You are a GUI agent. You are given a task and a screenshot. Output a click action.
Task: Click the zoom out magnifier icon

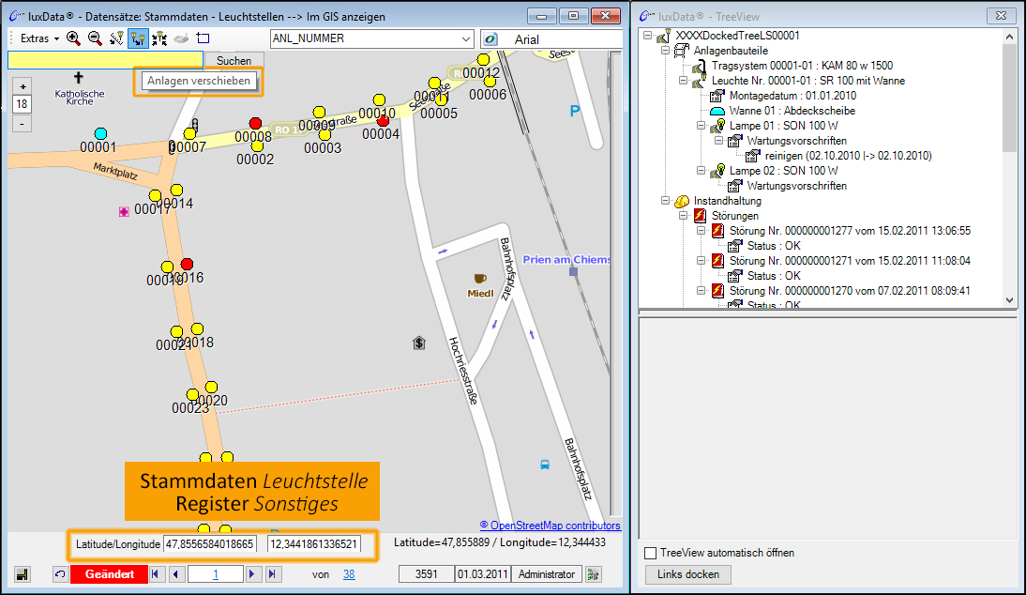tap(95, 38)
